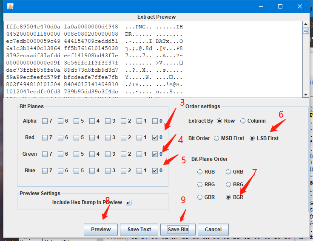
Task: Check Alpha bit plane 3
Action: coord(108,121)
